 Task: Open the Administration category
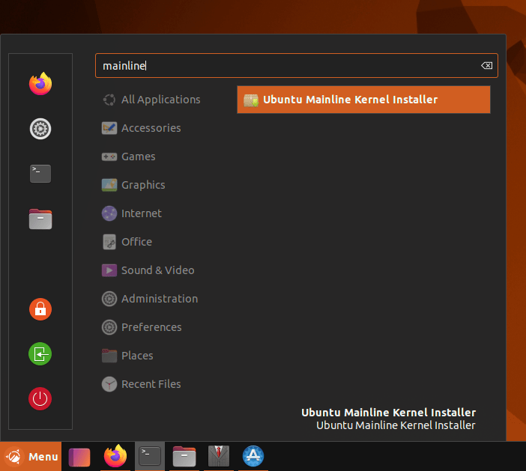159,299
